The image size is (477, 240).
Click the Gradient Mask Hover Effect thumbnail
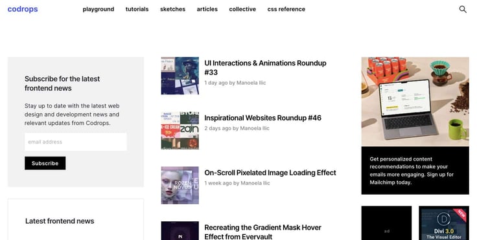[180, 230]
